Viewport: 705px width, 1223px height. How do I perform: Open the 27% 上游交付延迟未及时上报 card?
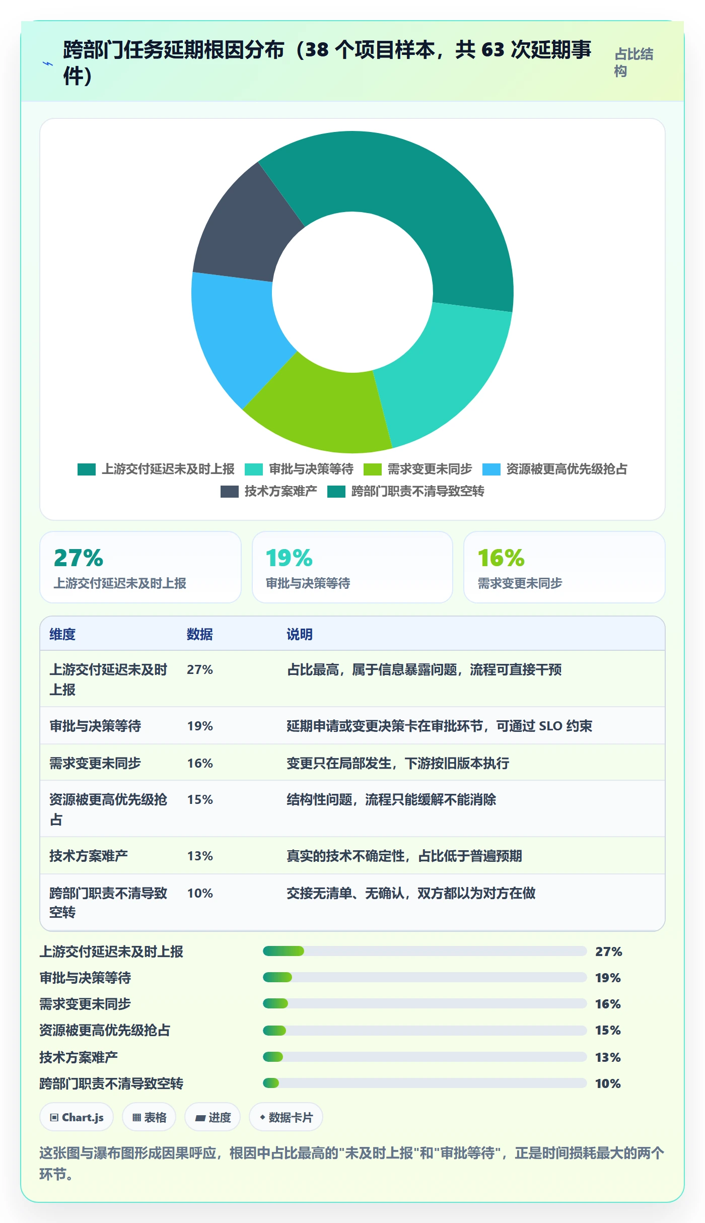(140, 567)
